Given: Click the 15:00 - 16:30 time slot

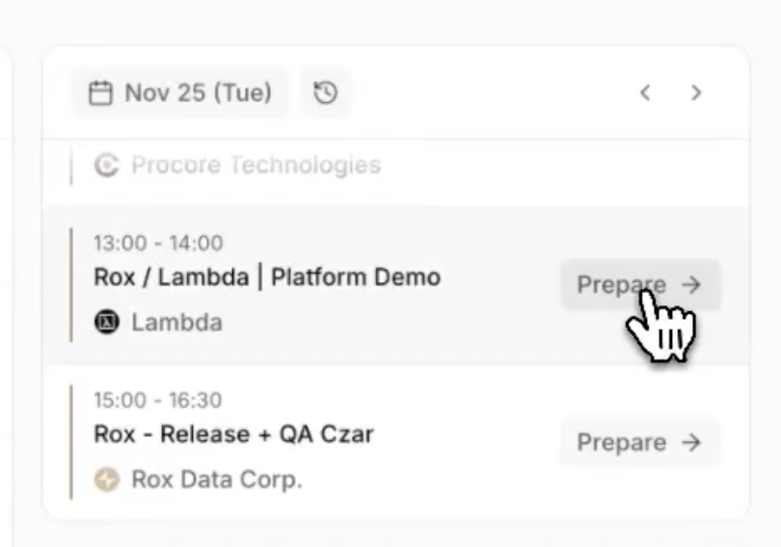Looking at the screenshot, I should point(158,400).
